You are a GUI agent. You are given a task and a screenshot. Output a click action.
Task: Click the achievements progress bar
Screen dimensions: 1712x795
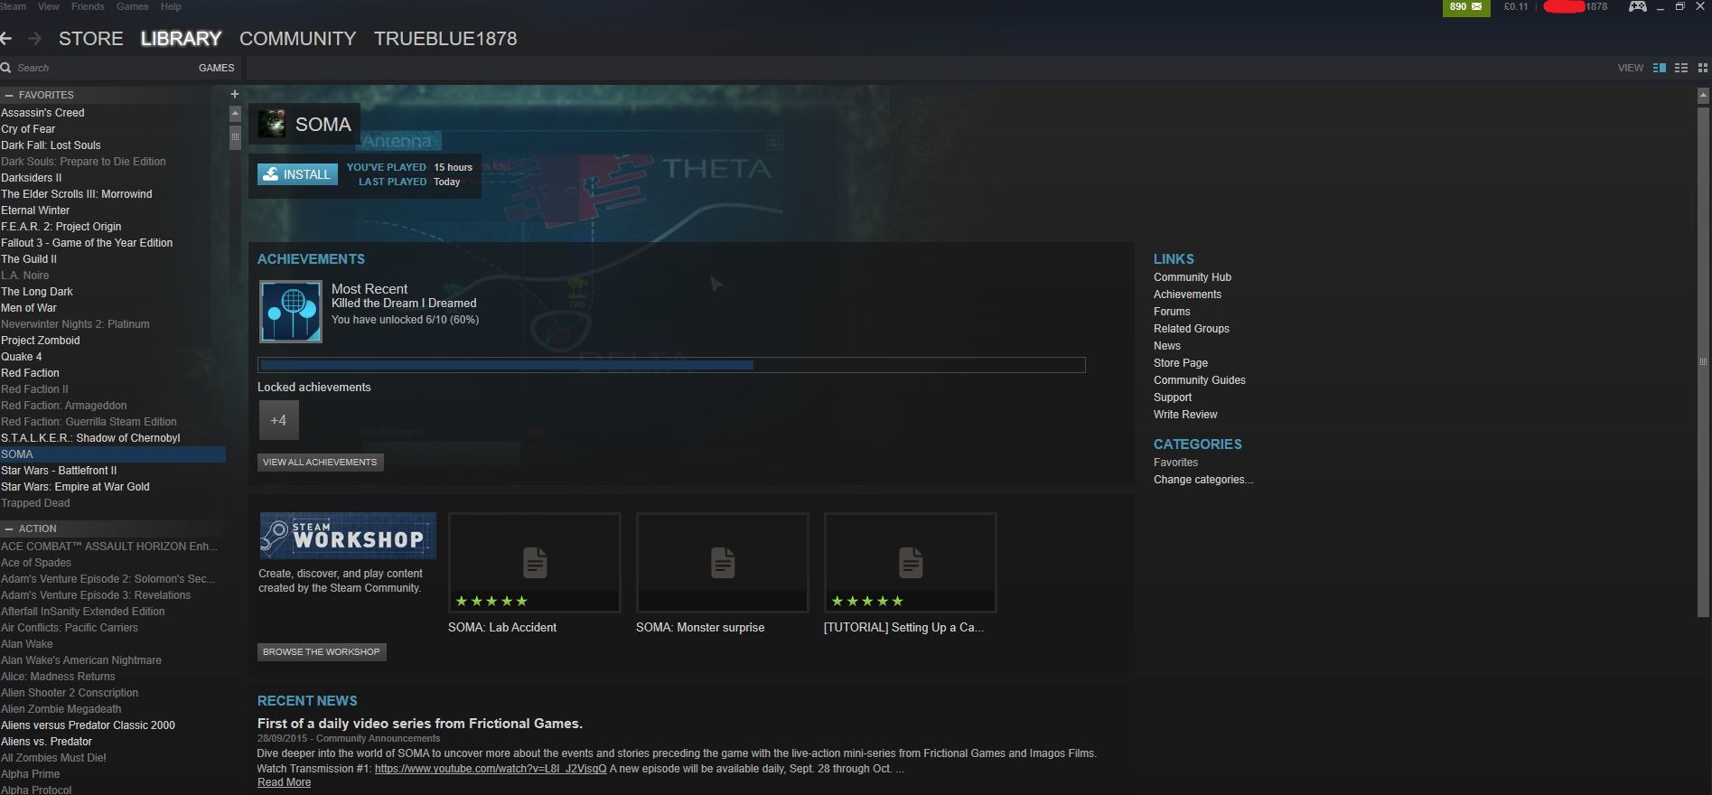(670, 365)
